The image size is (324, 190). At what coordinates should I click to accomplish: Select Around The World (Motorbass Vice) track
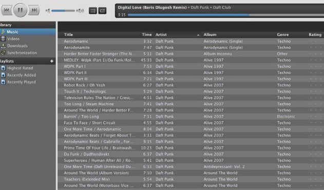coord(191,185)
